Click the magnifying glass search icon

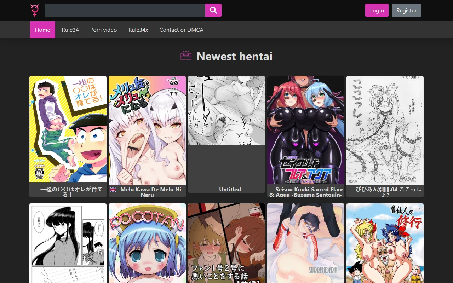click(213, 10)
